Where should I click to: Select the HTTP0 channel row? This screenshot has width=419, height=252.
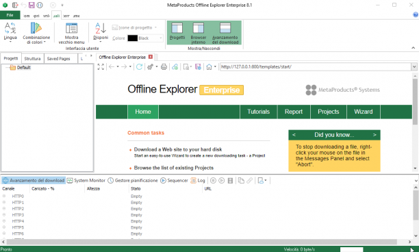pos(206,196)
